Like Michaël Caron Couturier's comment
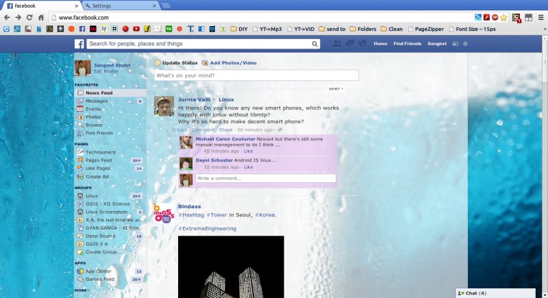 click(x=248, y=151)
